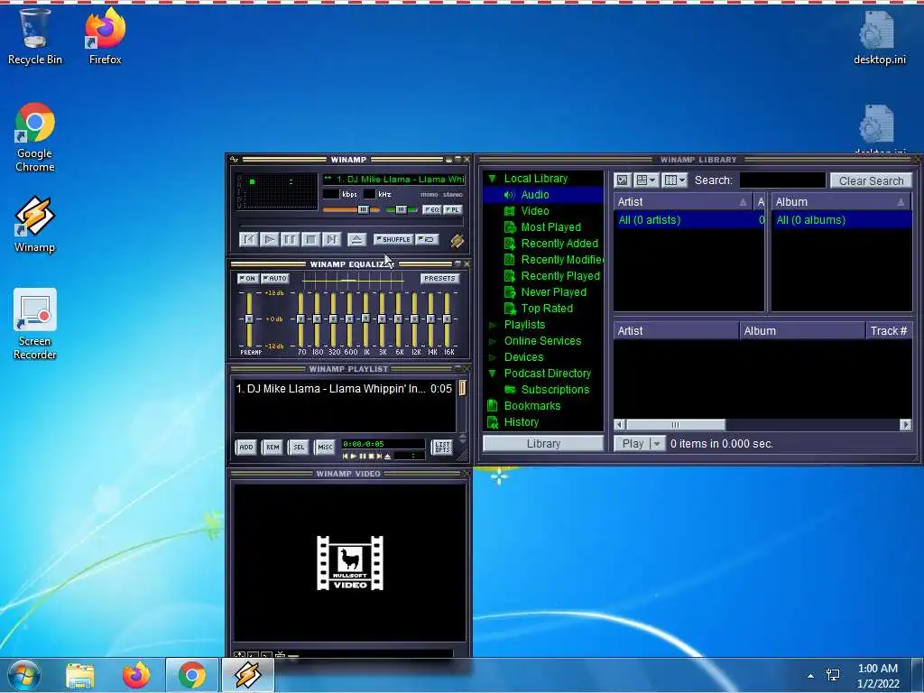
Task: Toggle Repeat mode next to Shuffle
Action: tap(427, 239)
